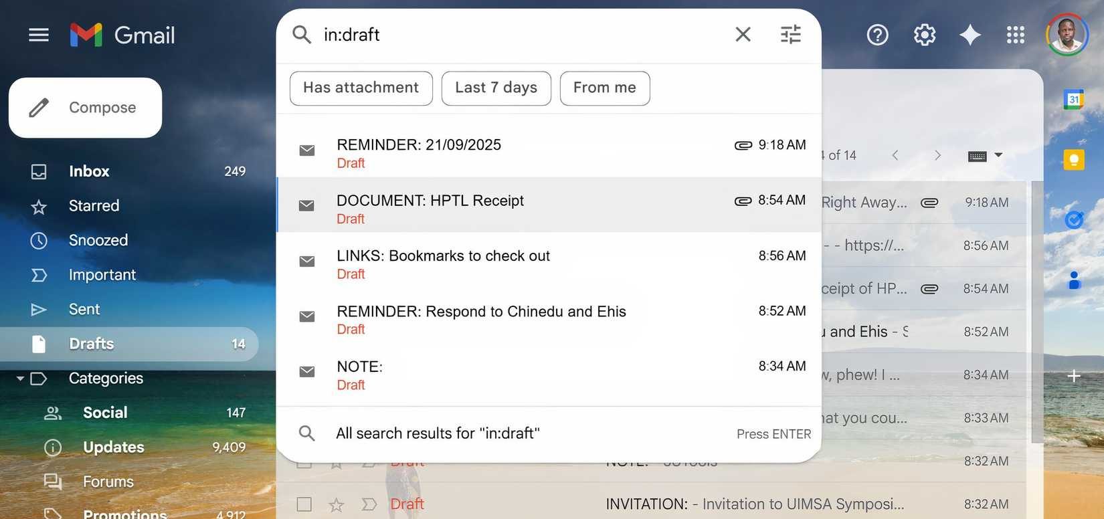The height and width of the screenshot is (519, 1104).
Task: Mark INVITATION draft as important
Action: [x=369, y=504]
